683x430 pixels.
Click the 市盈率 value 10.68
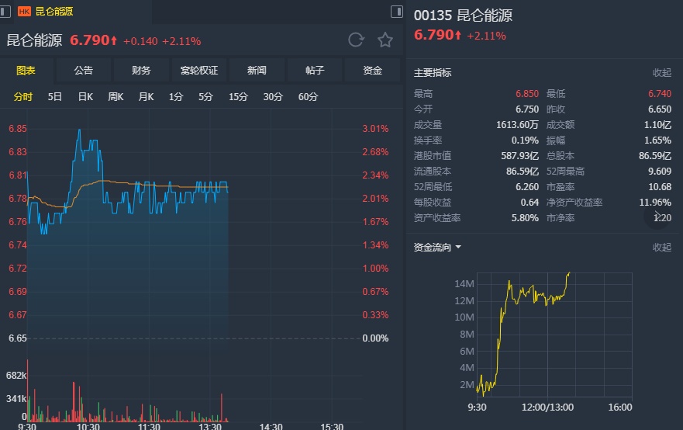click(x=660, y=186)
